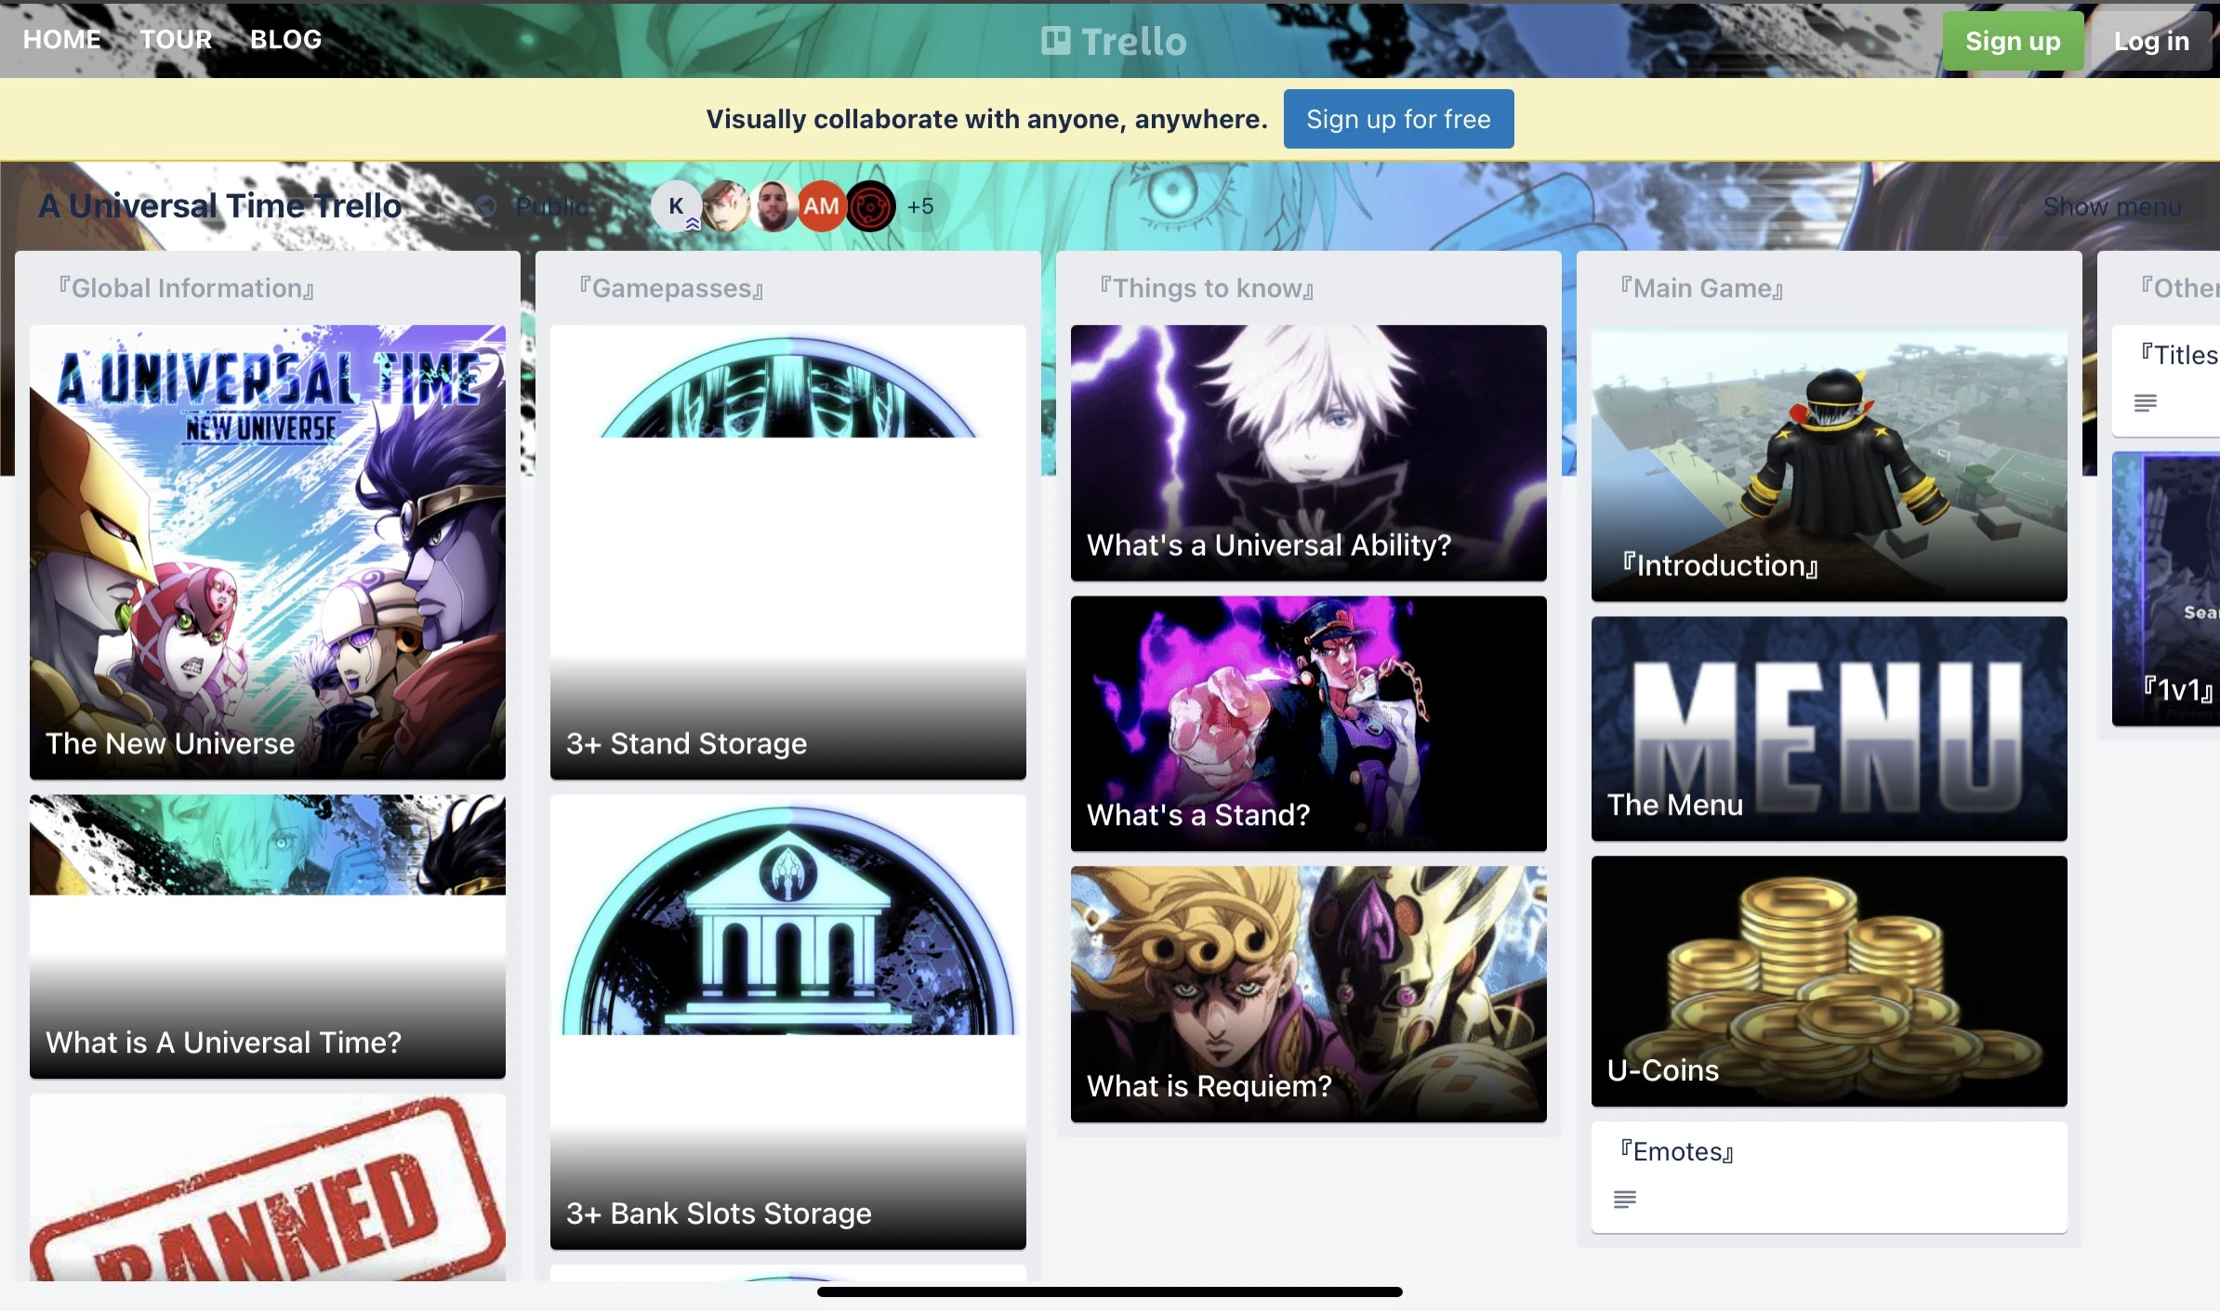
Task: Expand the +5 more members list
Action: (x=920, y=206)
